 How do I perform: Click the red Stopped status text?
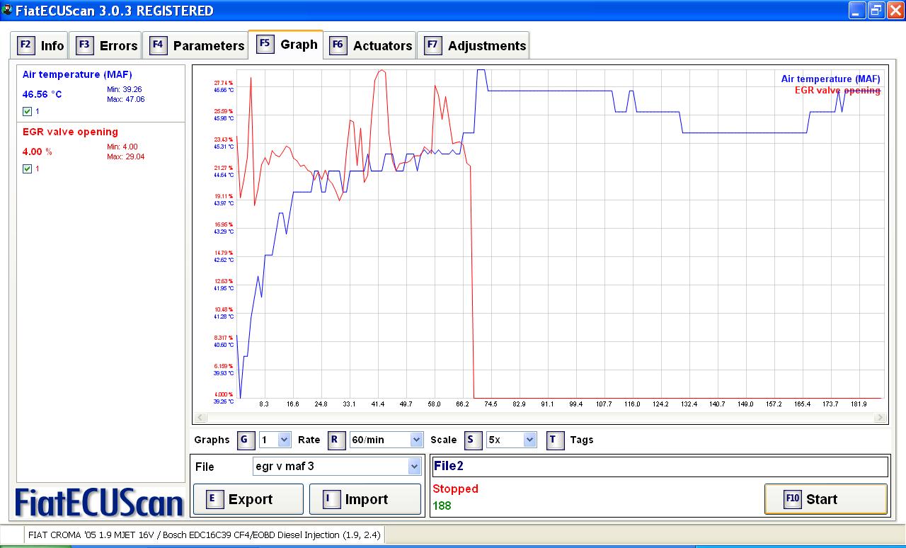(x=455, y=489)
